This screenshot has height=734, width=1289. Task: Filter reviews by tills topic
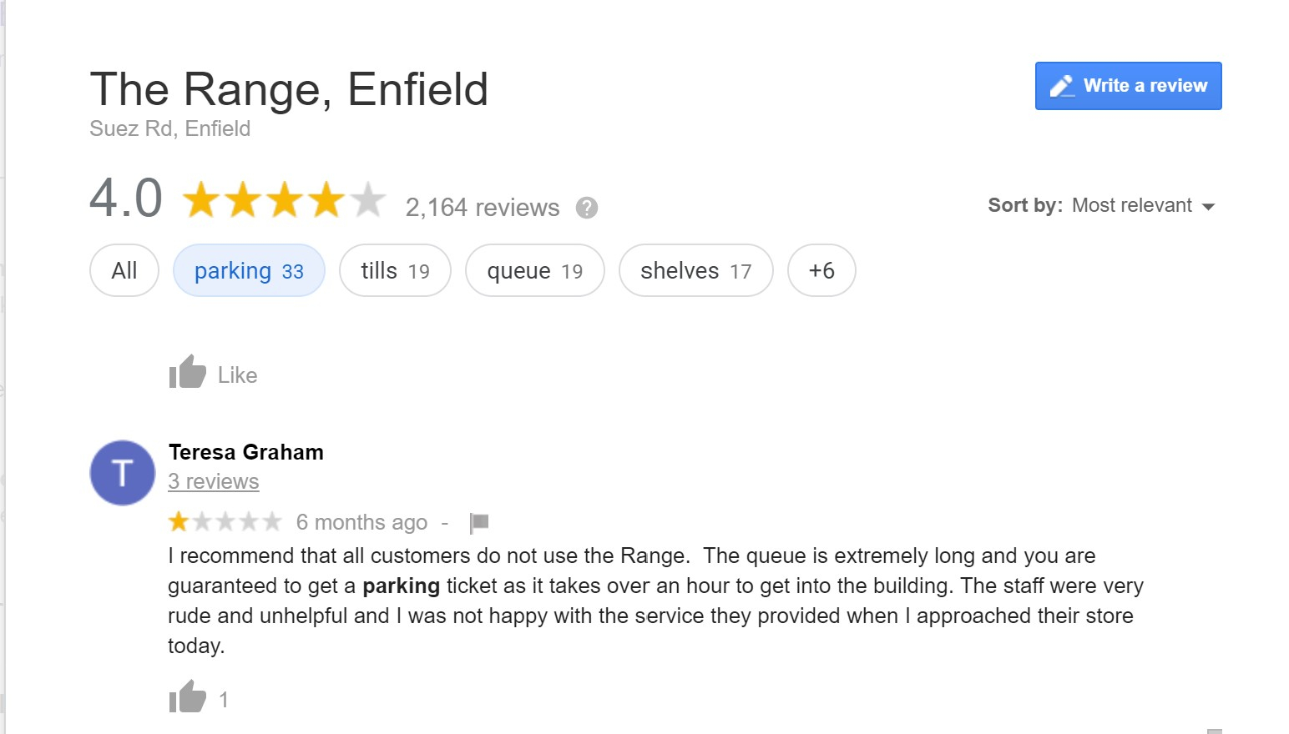click(x=395, y=270)
